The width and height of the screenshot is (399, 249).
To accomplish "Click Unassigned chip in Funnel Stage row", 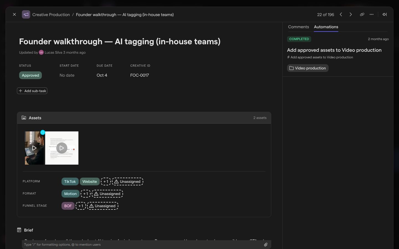I will click(103, 206).
